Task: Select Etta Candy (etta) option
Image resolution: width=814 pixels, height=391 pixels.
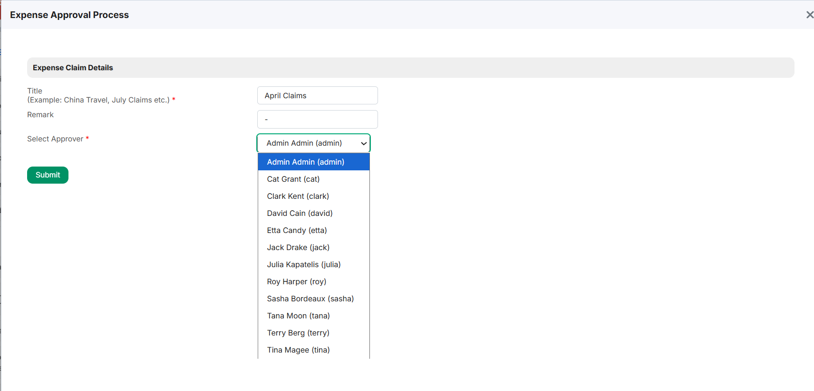Action: click(314, 230)
